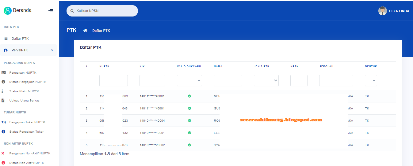Click the TK link in row 5
This screenshot has height=166, width=413.
(x=367, y=145)
